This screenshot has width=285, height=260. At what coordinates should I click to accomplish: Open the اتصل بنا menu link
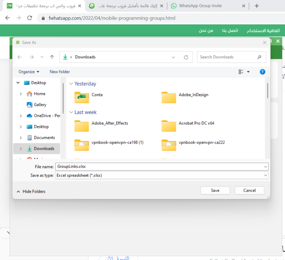230,31
